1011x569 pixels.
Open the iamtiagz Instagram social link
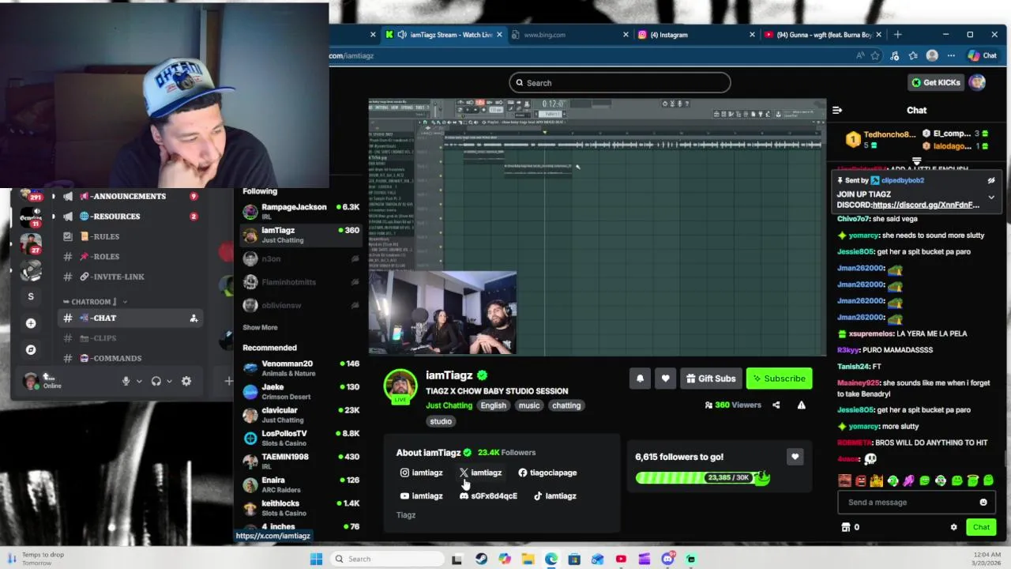(421, 473)
